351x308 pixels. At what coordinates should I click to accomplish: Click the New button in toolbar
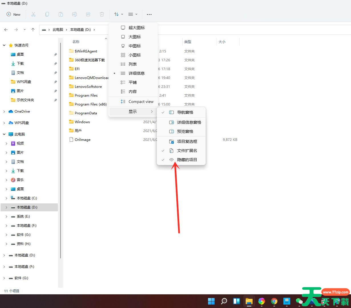[14, 14]
